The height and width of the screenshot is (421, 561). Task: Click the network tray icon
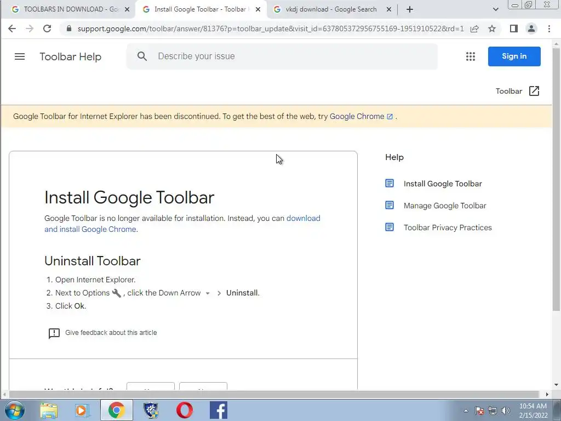click(x=493, y=411)
